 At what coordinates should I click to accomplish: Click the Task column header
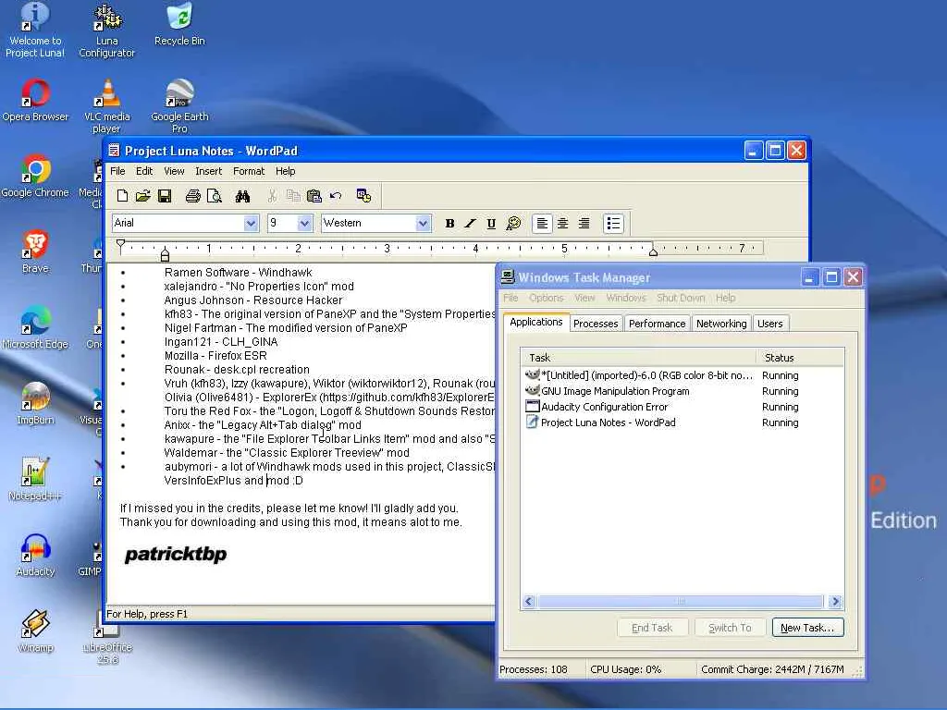coord(638,358)
